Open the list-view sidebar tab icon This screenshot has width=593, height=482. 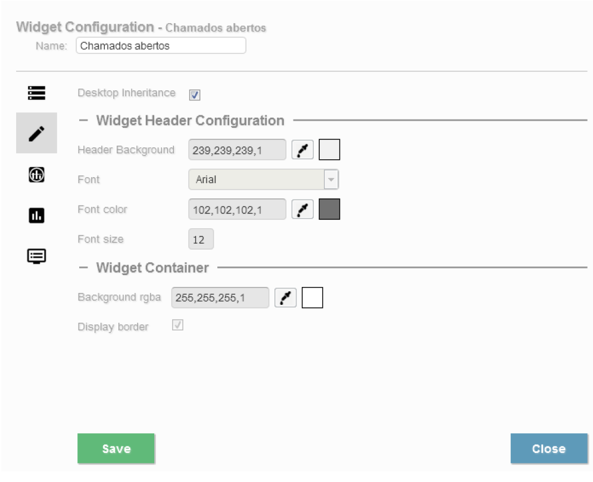pos(36,93)
